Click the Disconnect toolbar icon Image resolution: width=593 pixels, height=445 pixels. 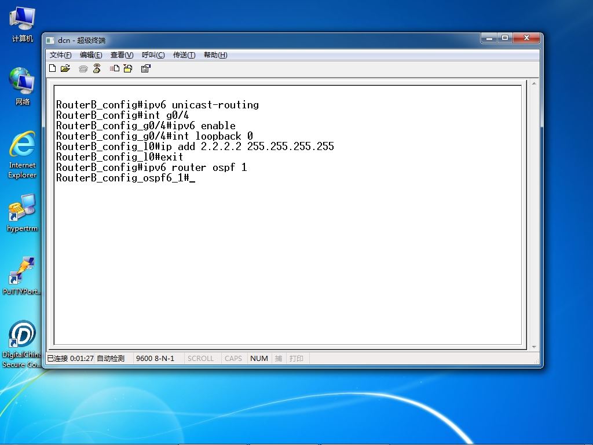(97, 68)
